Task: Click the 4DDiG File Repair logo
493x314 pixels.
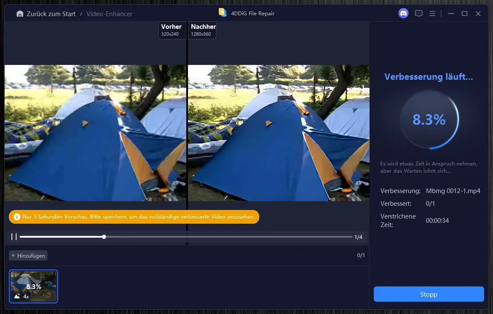Action: coord(222,12)
